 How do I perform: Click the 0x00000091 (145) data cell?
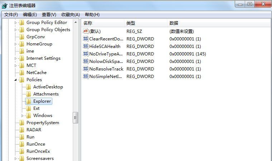[x=188, y=54]
